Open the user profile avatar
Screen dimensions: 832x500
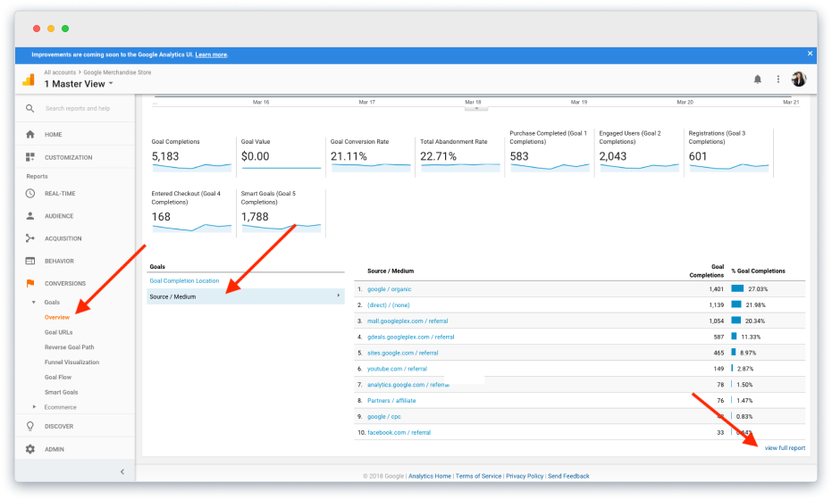point(799,79)
